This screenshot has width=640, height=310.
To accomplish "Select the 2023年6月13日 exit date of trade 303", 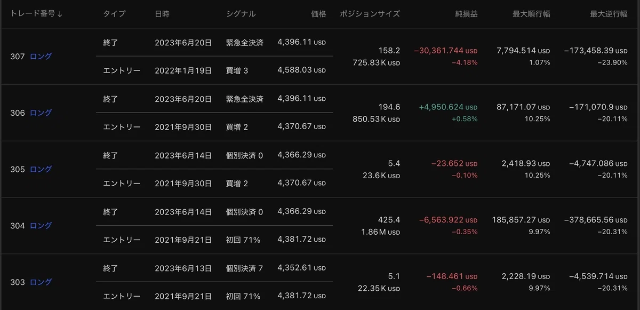I will 183,268.
